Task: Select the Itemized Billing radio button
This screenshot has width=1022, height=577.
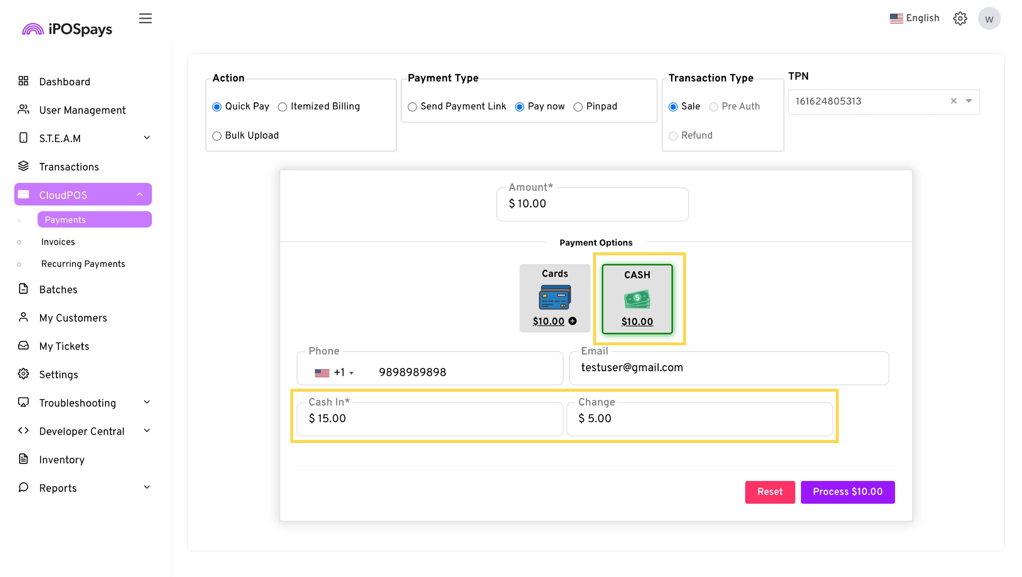Action: click(x=282, y=107)
